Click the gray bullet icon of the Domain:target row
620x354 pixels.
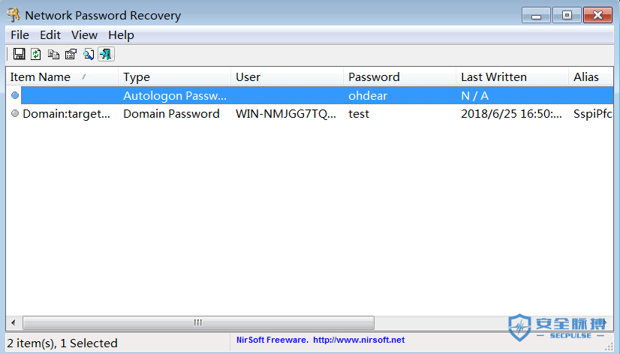point(14,114)
